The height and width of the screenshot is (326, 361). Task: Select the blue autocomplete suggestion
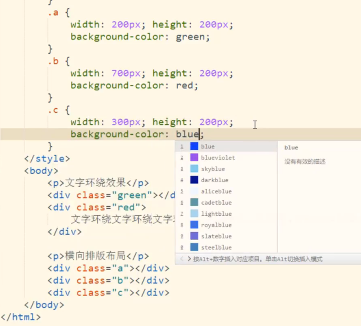226,146
